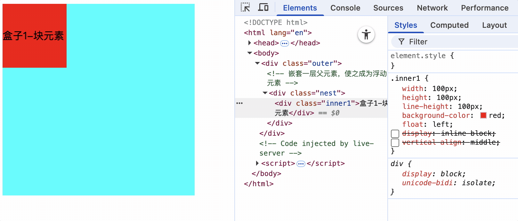518x221 pixels.
Task: Click the display: block user-agent declaration
Action: [434, 174]
